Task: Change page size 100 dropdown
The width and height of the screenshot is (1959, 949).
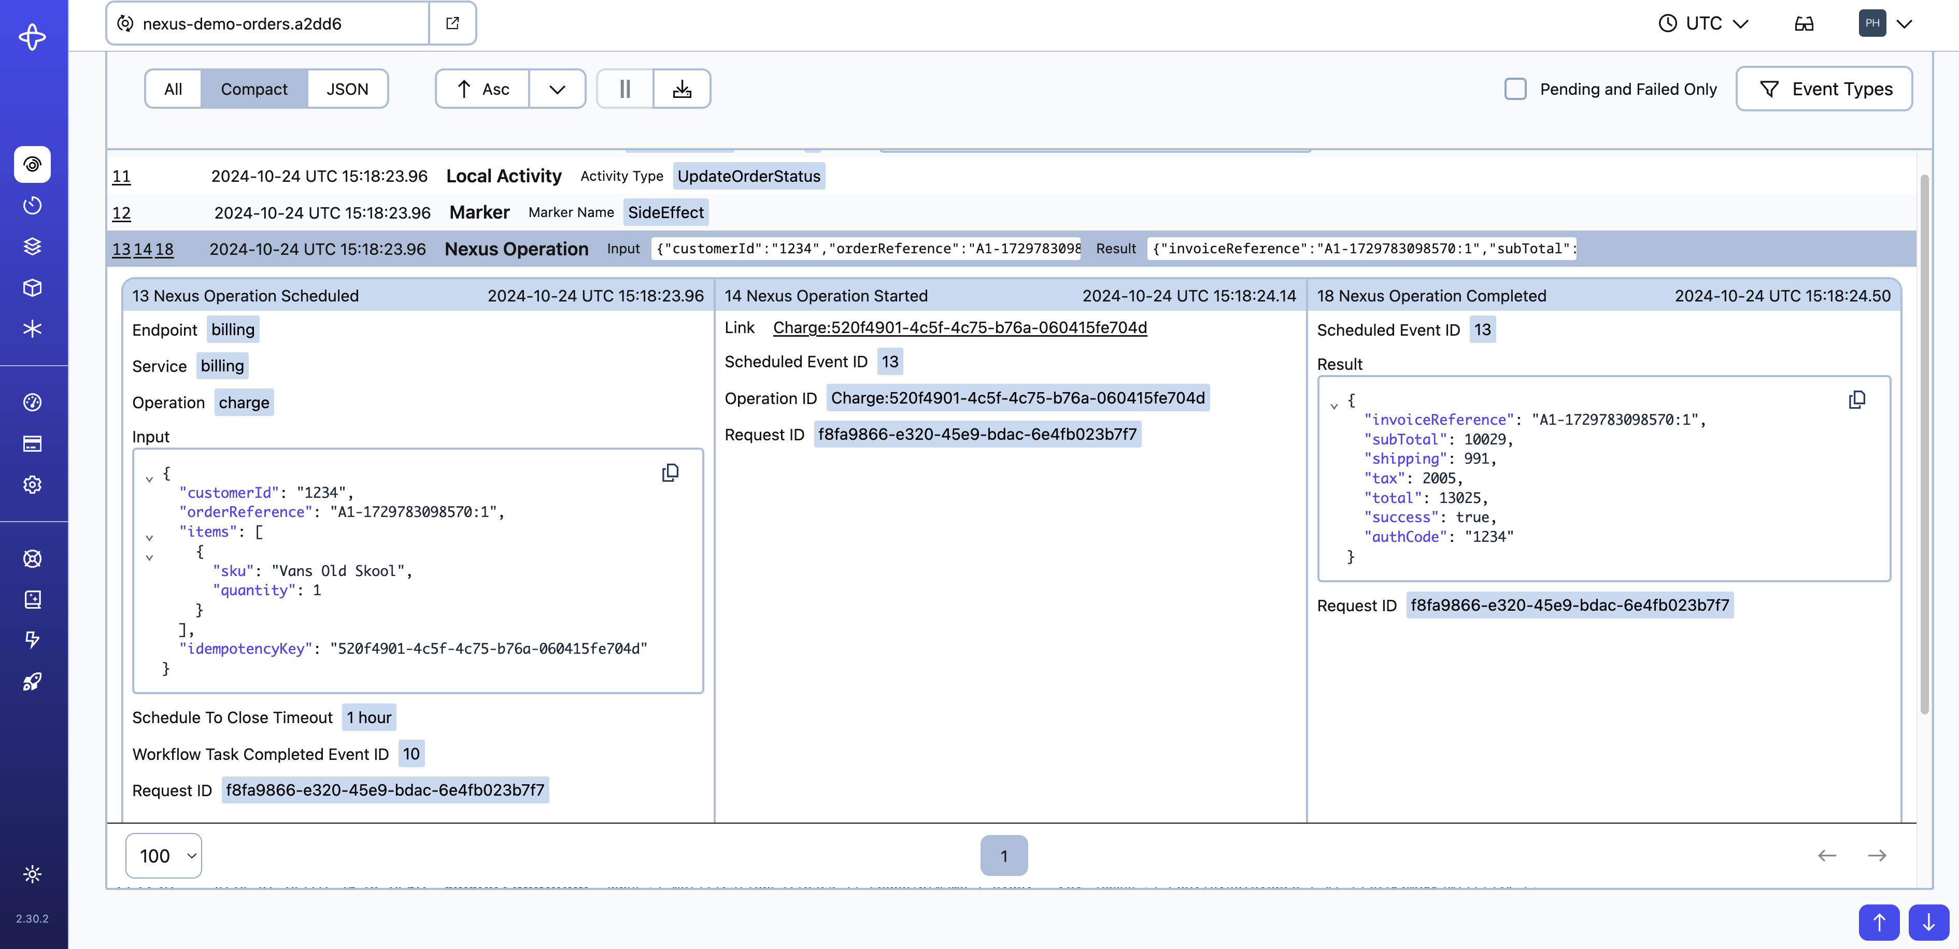Action: 163,855
